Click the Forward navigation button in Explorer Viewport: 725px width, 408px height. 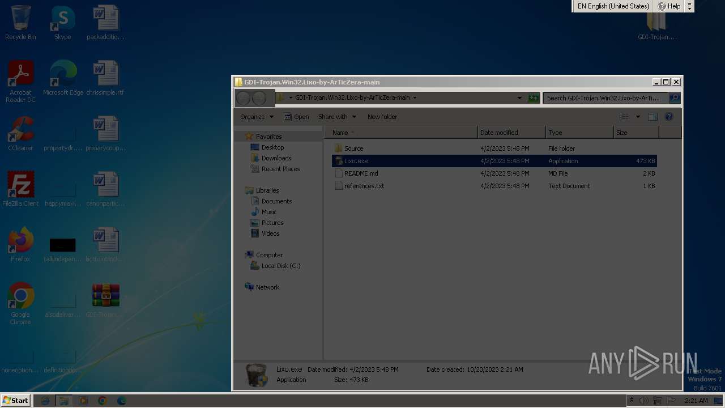pyautogui.click(x=259, y=98)
